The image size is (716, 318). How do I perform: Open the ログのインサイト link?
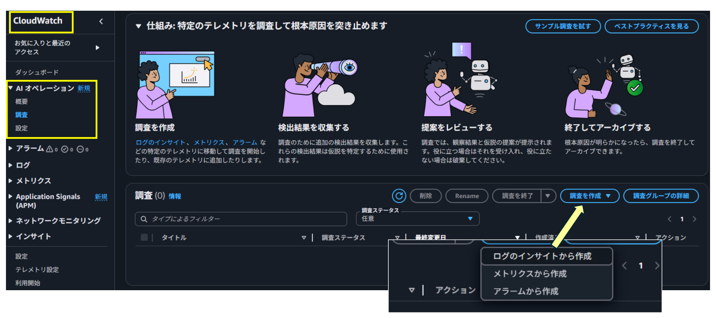coord(161,143)
